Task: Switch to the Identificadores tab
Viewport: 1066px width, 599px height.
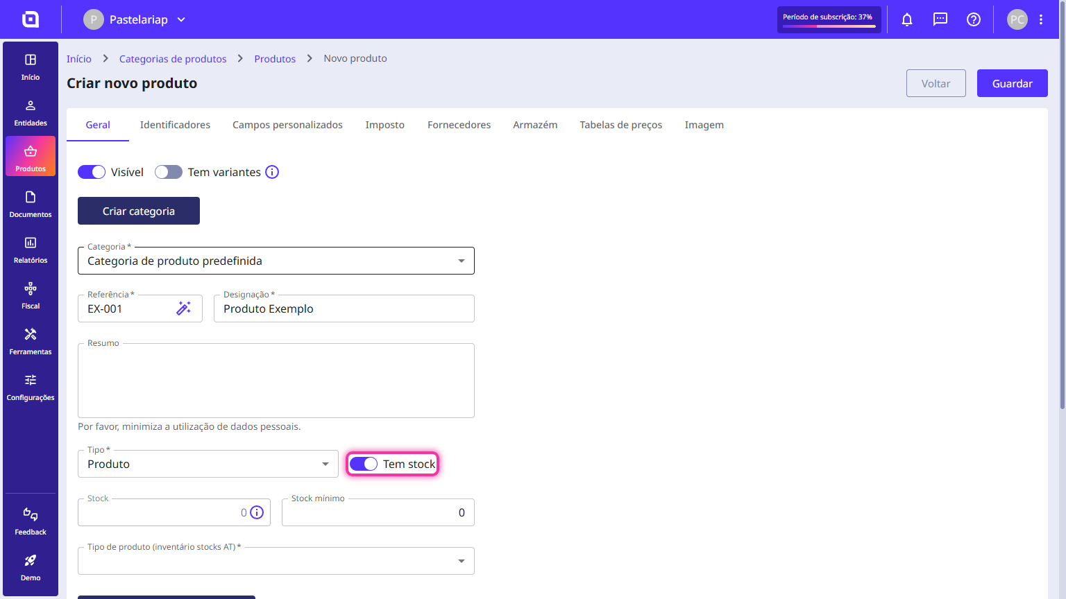Action: tap(175, 125)
